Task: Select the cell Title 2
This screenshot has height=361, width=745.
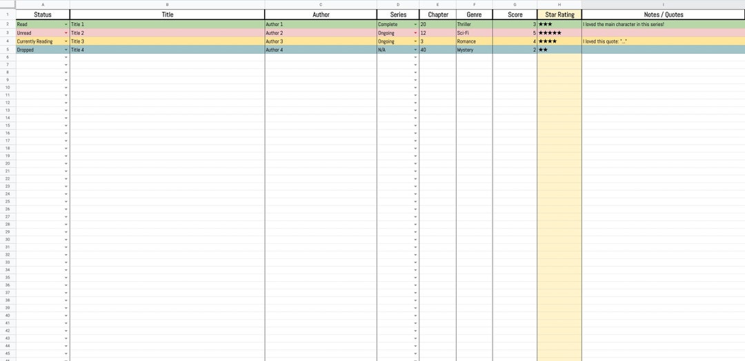Action: (x=167, y=33)
